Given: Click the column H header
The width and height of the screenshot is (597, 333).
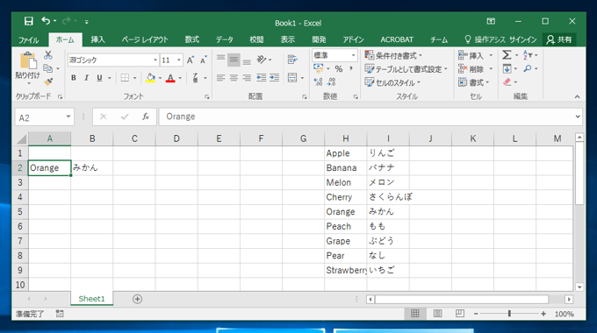Looking at the screenshot, I should click(x=346, y=138).
